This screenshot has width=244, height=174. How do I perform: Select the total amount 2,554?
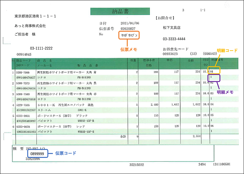tap(197, 136)
